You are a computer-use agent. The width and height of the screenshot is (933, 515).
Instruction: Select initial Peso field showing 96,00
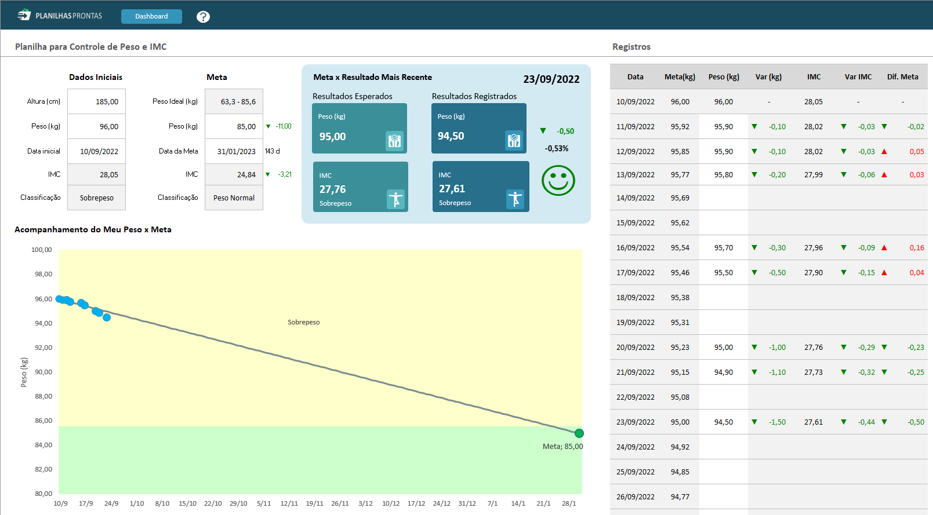pyautogui.click(x=97, y=126)
